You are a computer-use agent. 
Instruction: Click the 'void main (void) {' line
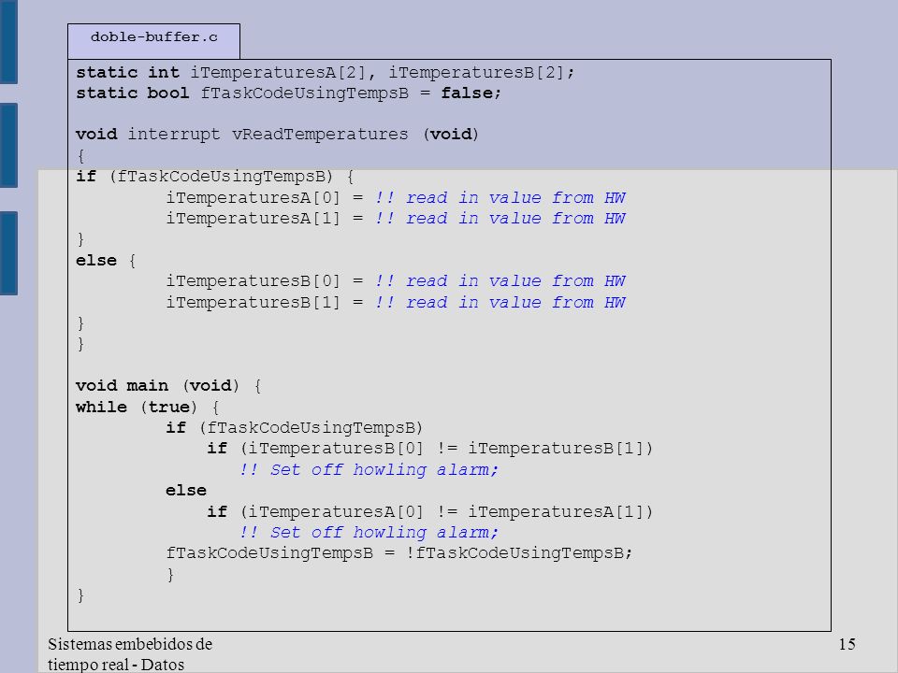[x=168, y=386]
